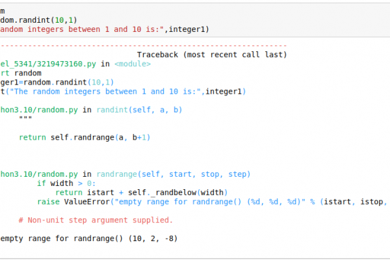Click the ',integer1)' argument in the input cell

187,29
